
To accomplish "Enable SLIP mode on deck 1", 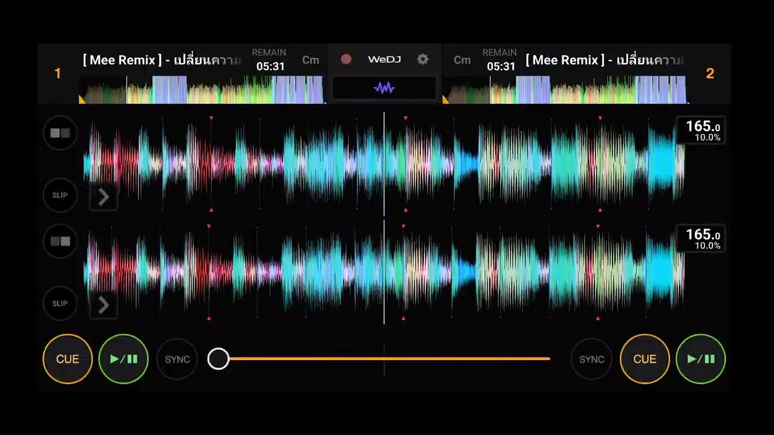I will [60, 195].
